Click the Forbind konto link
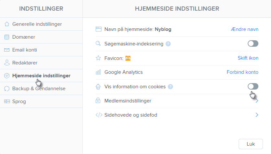The height and width of the screenshot is (154, 271). coord(242,72)
